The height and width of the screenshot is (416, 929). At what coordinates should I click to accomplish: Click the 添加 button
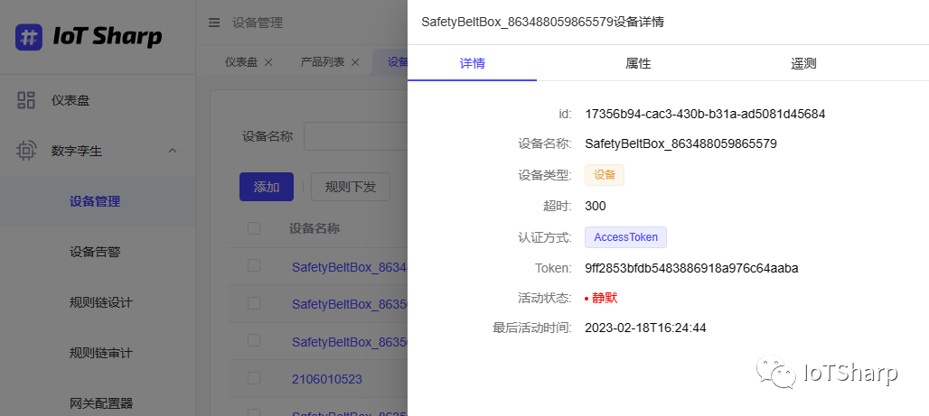(267, 187)
